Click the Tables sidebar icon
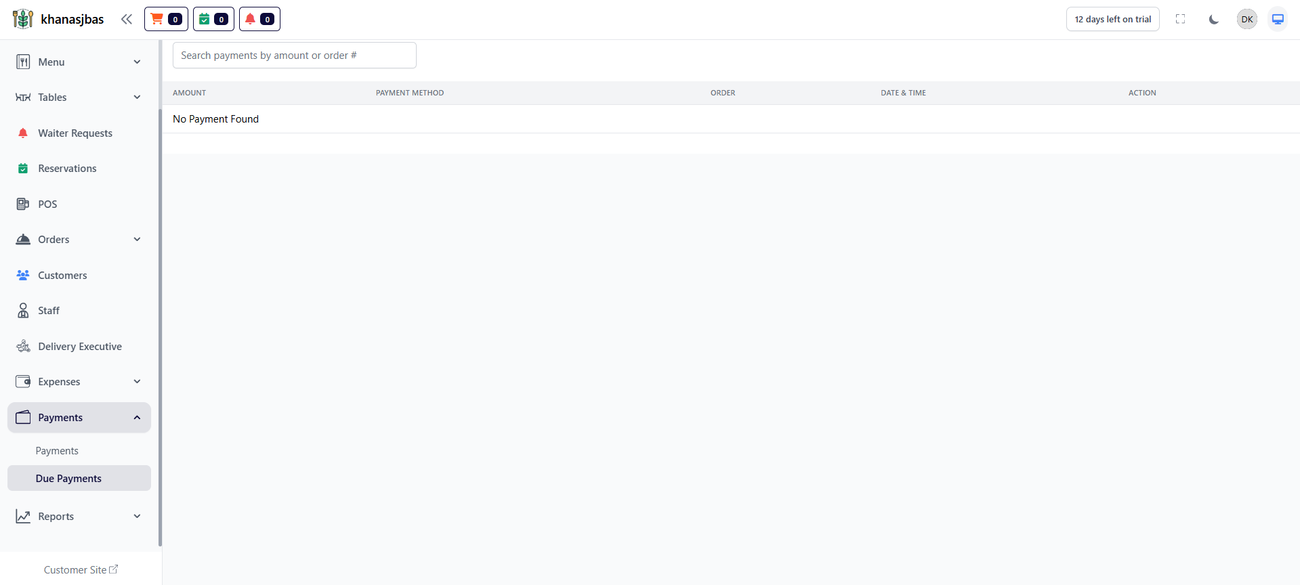This screenshot has height=585, width=1300. point(23,97)
